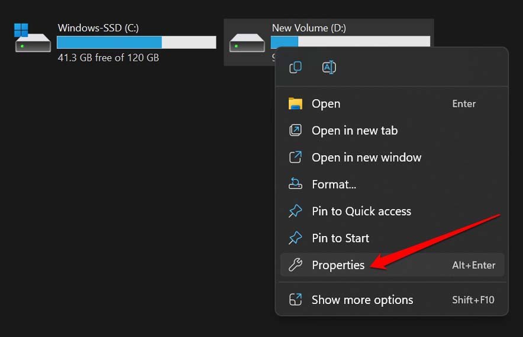Viewport: 523px width, 337px height.
Task: Select the New Volume (D:) drive icon
Action: [x=247, y=42]
